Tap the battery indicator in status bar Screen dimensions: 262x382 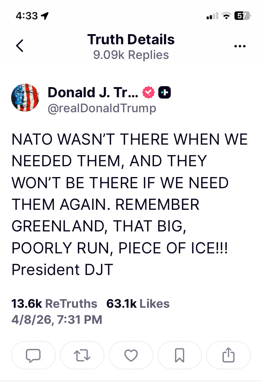[242, 16]
